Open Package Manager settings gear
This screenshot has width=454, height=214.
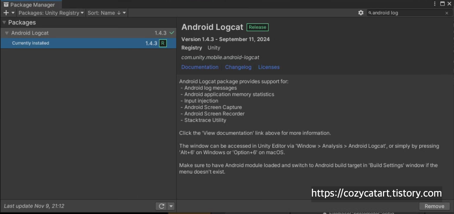point(361,13)
